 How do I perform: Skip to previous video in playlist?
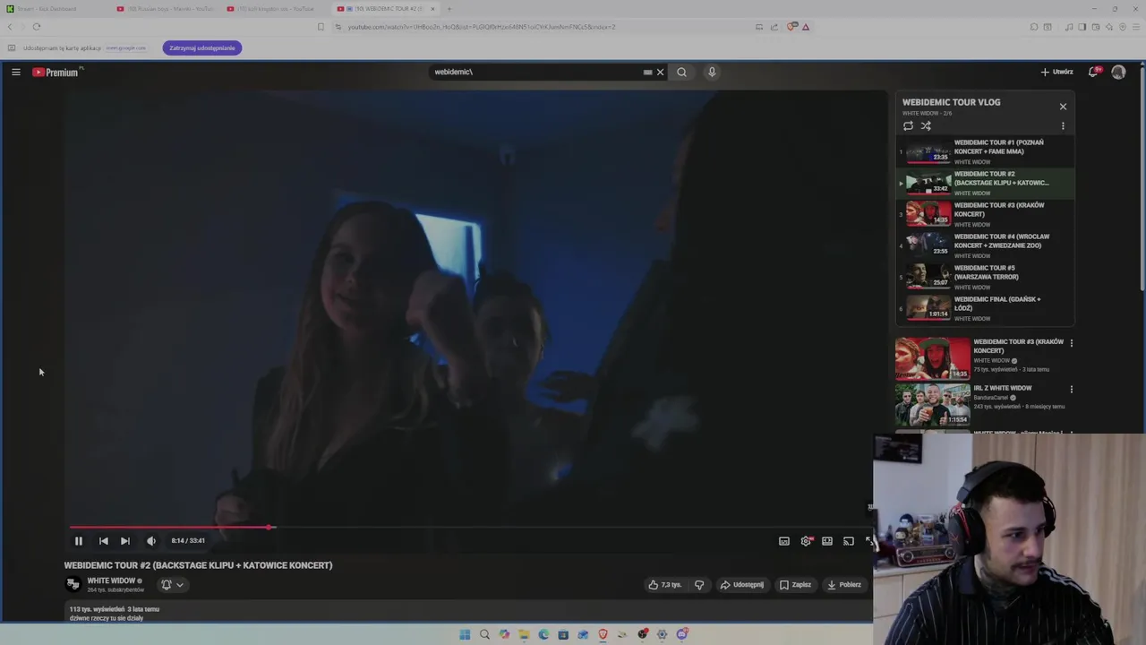(103, 540)
